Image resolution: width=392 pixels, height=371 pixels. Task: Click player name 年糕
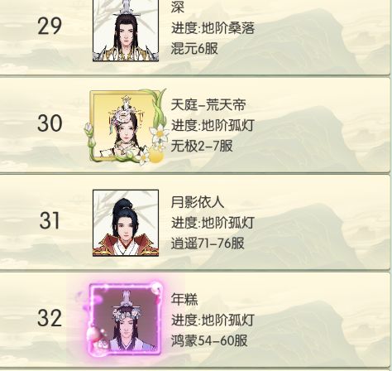(x=184, y=299)
